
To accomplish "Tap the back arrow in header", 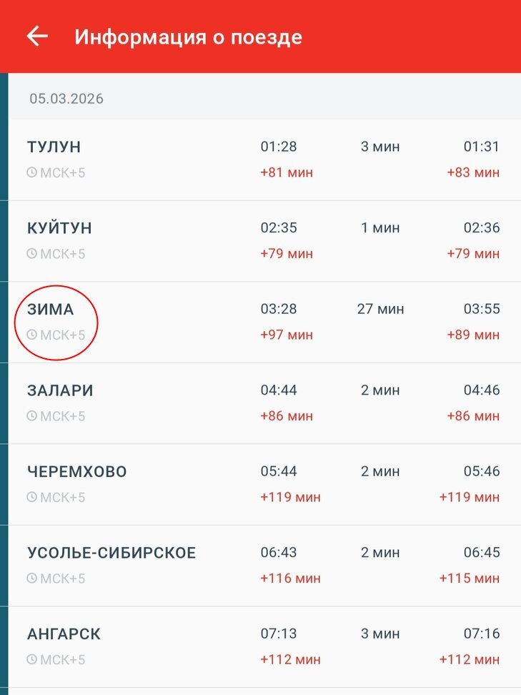I will click(36, 36).
